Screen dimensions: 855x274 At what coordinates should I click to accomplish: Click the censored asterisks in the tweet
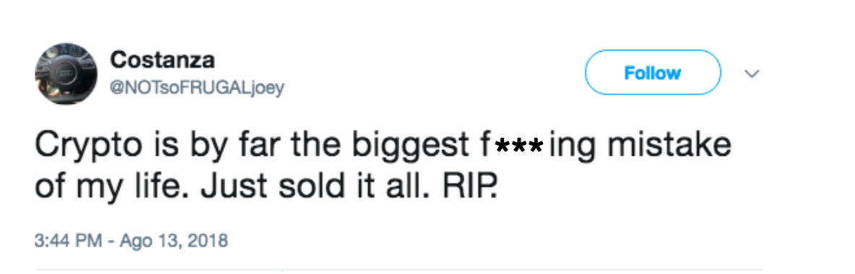518,147
